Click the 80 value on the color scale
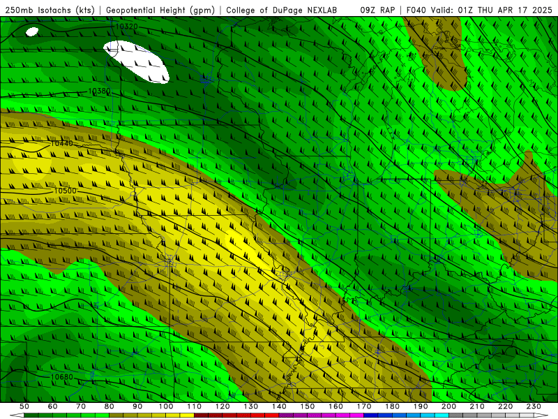The height and width of the screenshot is (419, 558). 110,406
